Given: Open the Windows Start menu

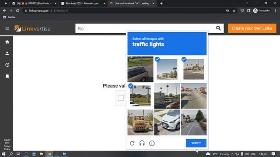Looking at the screenshot, I should pyautogui.click(x=3, y=154).
